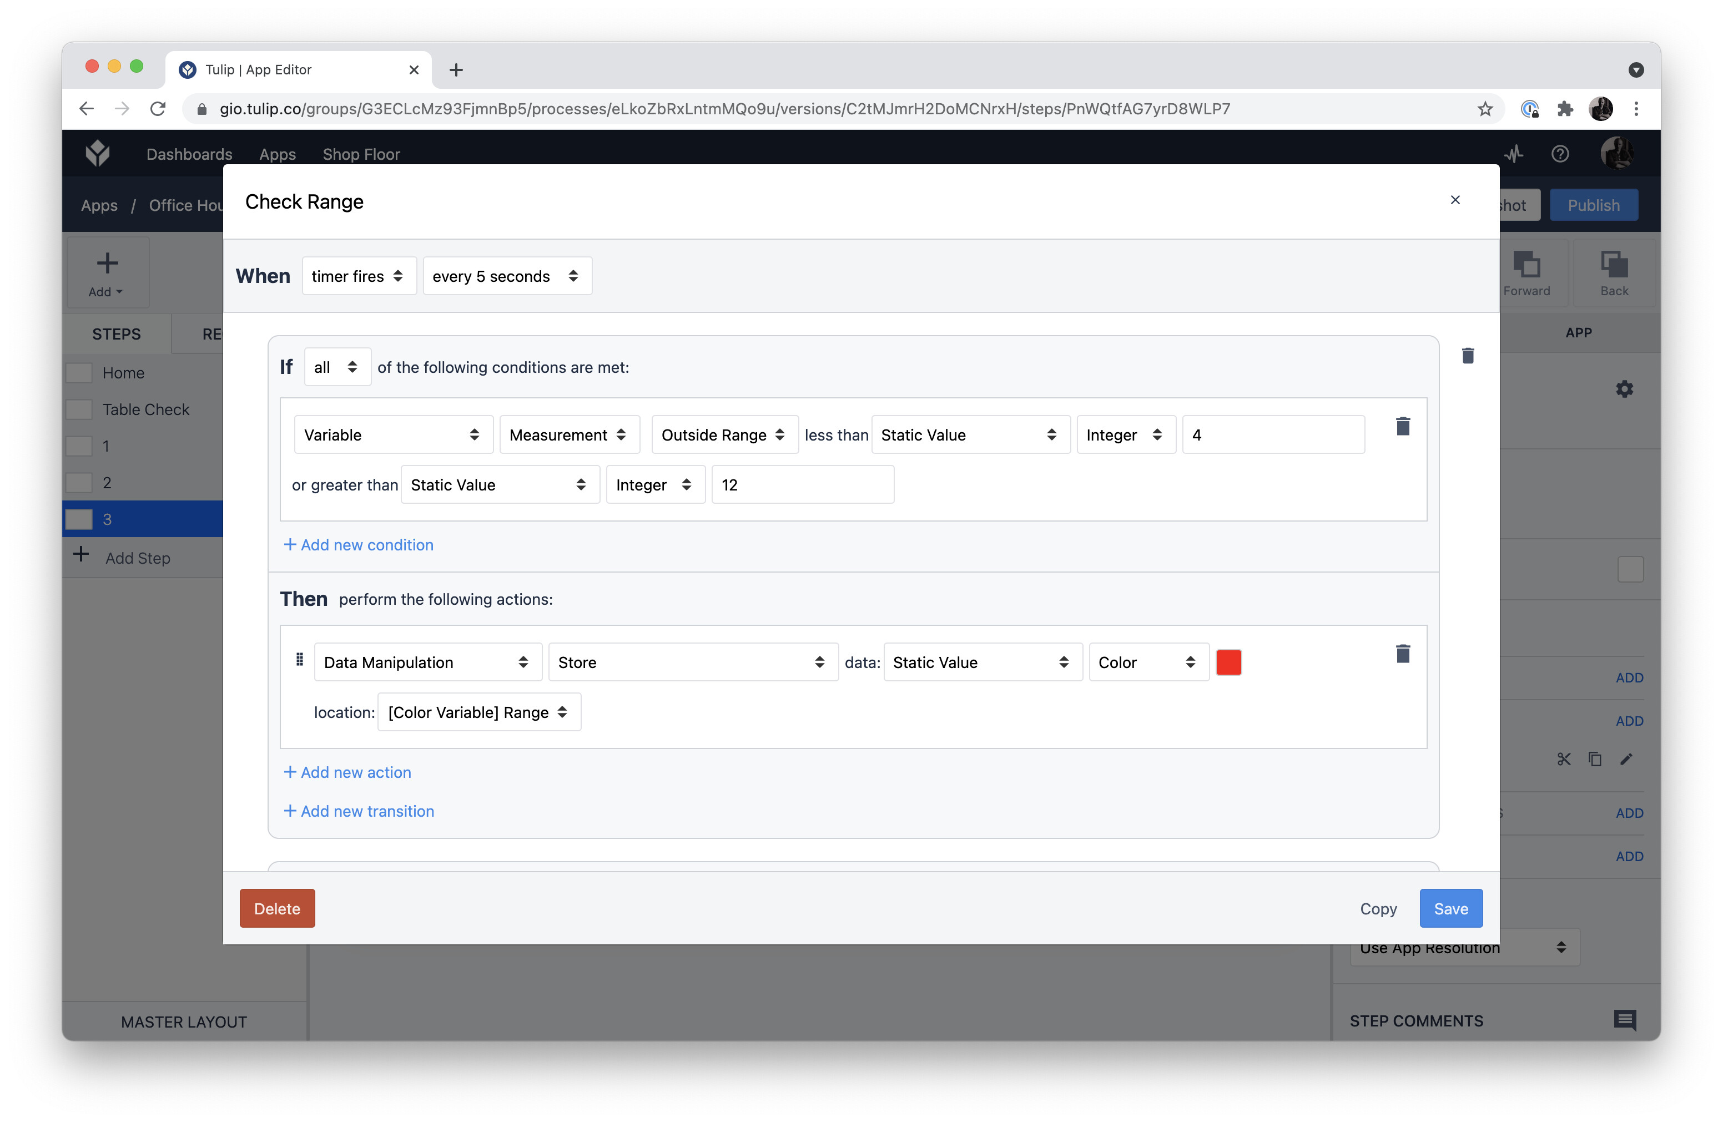Delete the Outside Range condition row

[1402, 426]
